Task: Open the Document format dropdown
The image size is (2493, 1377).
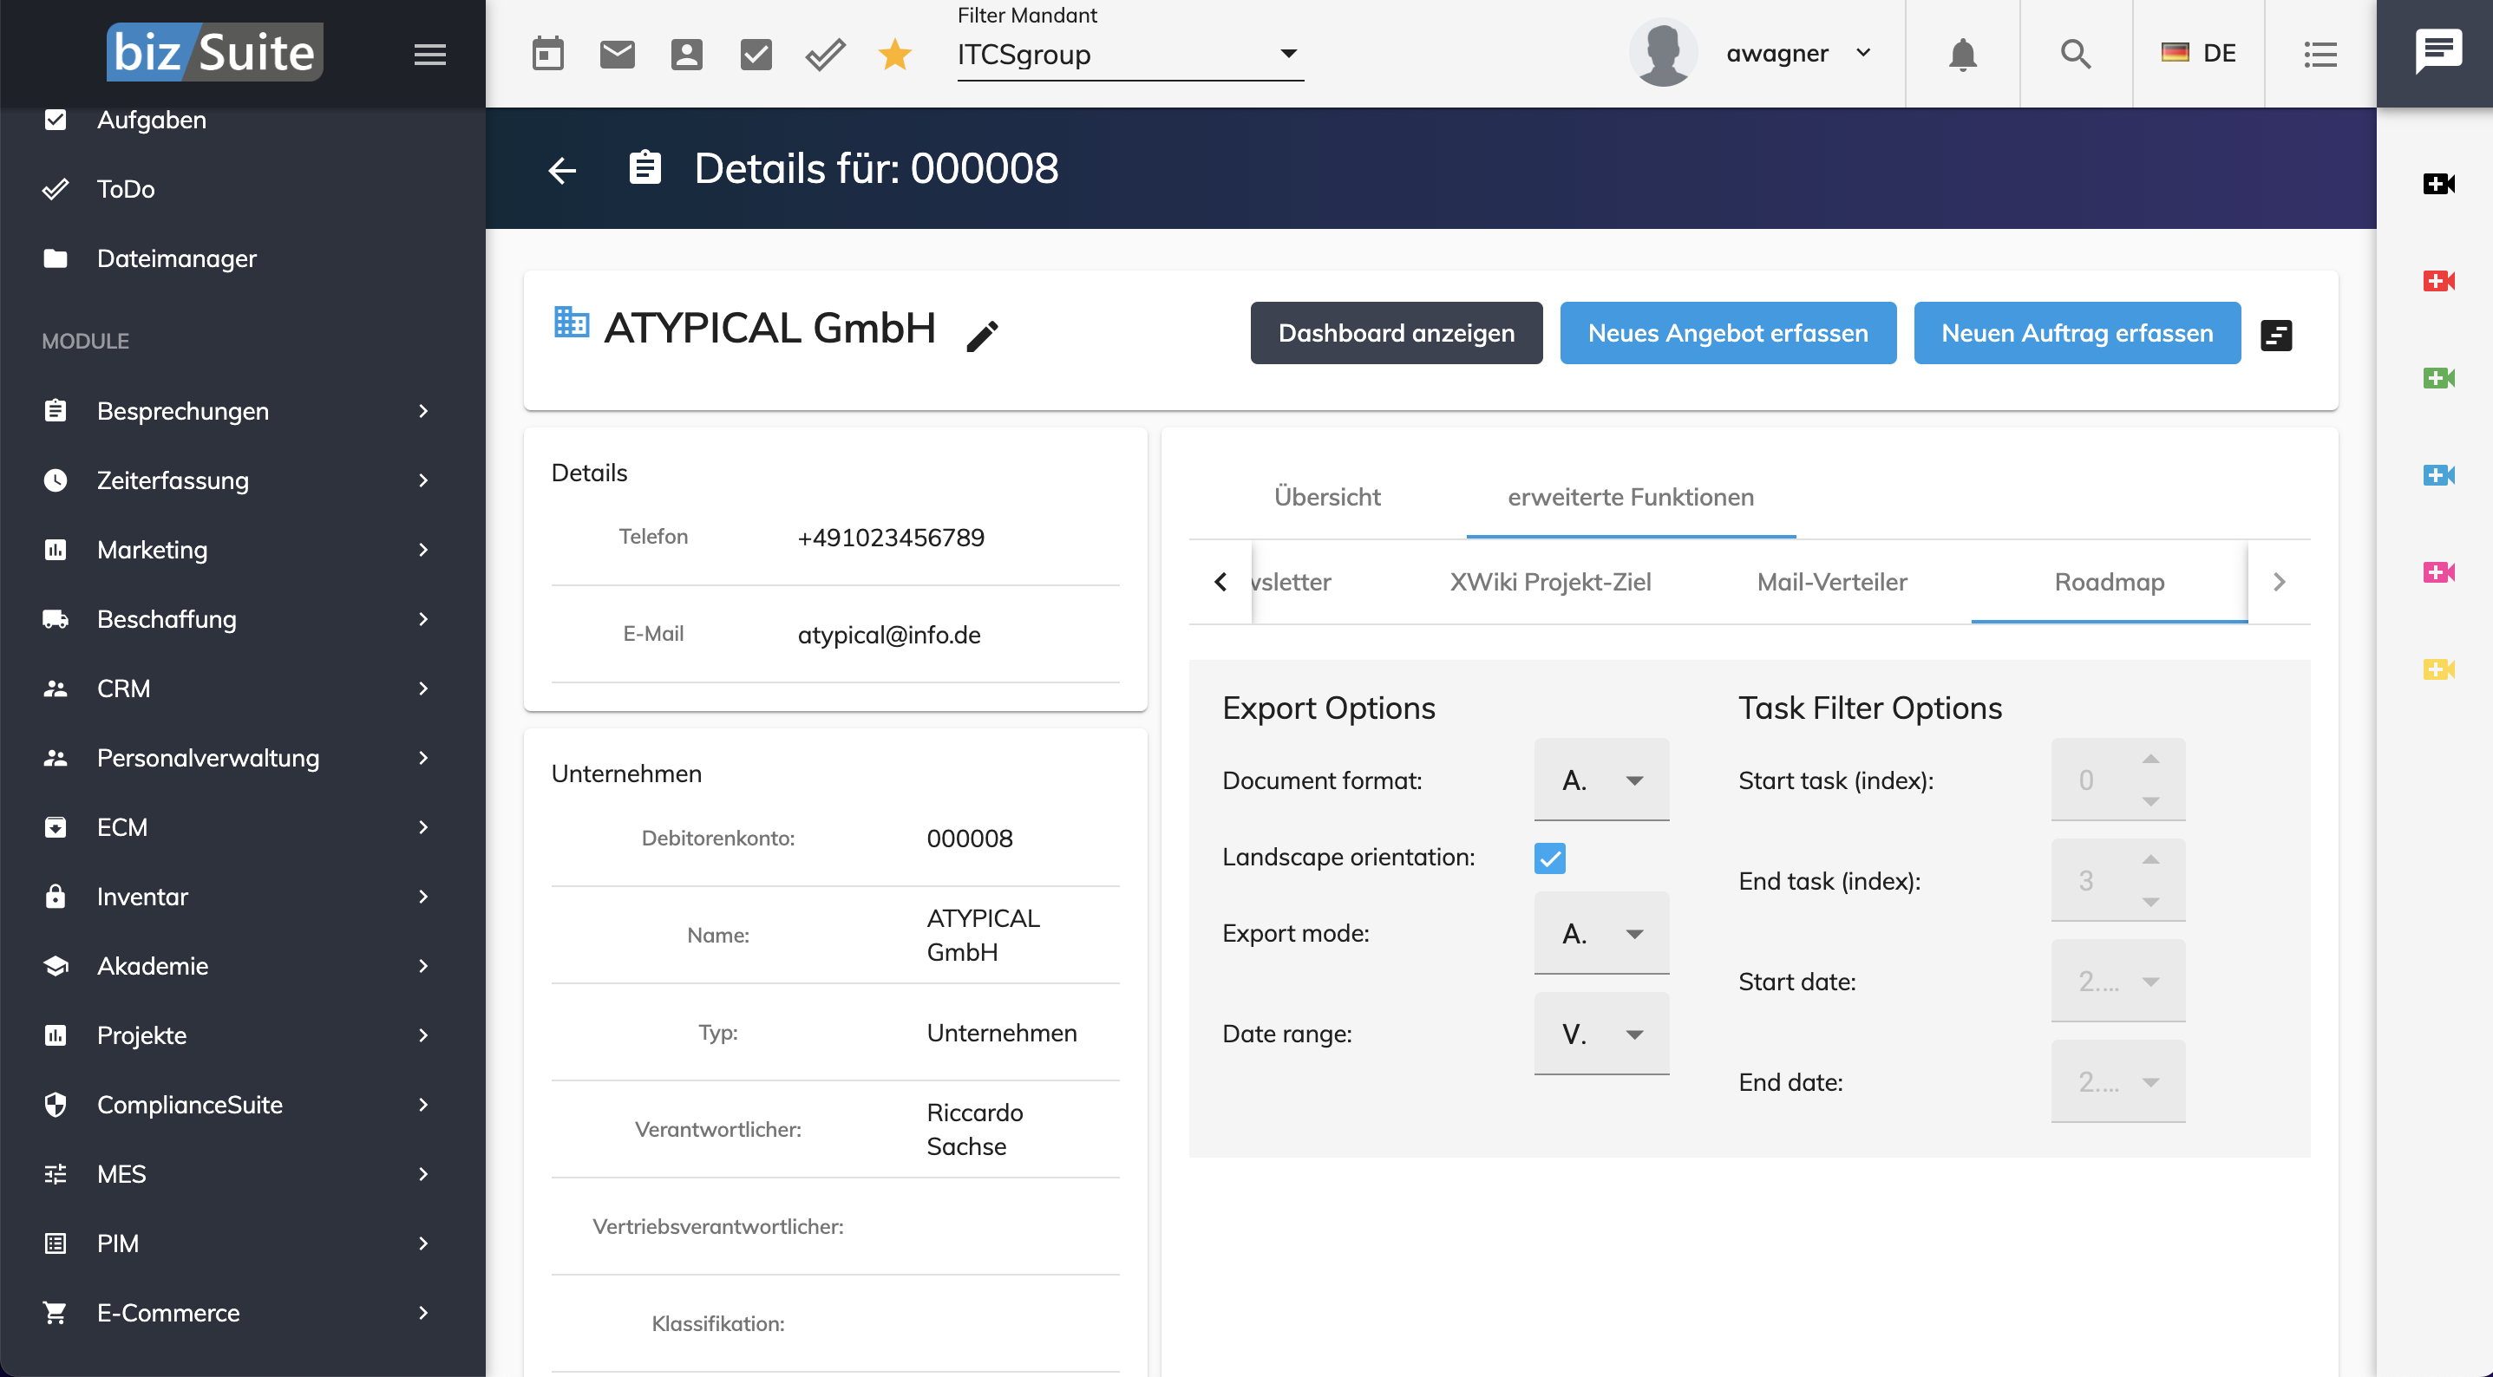Action: (1601, 780)
